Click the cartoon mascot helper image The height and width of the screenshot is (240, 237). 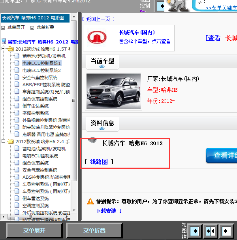click(177, 6)
